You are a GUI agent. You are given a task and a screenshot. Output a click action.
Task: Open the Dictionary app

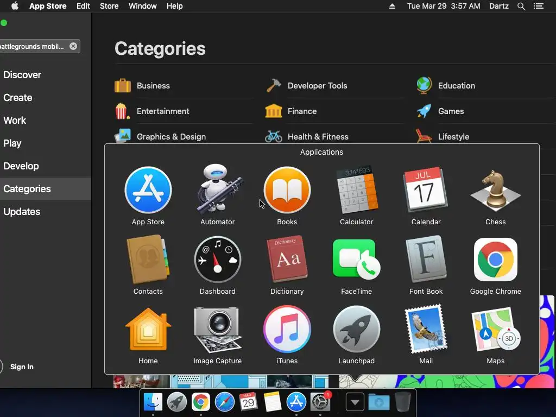tap(287, 260)
